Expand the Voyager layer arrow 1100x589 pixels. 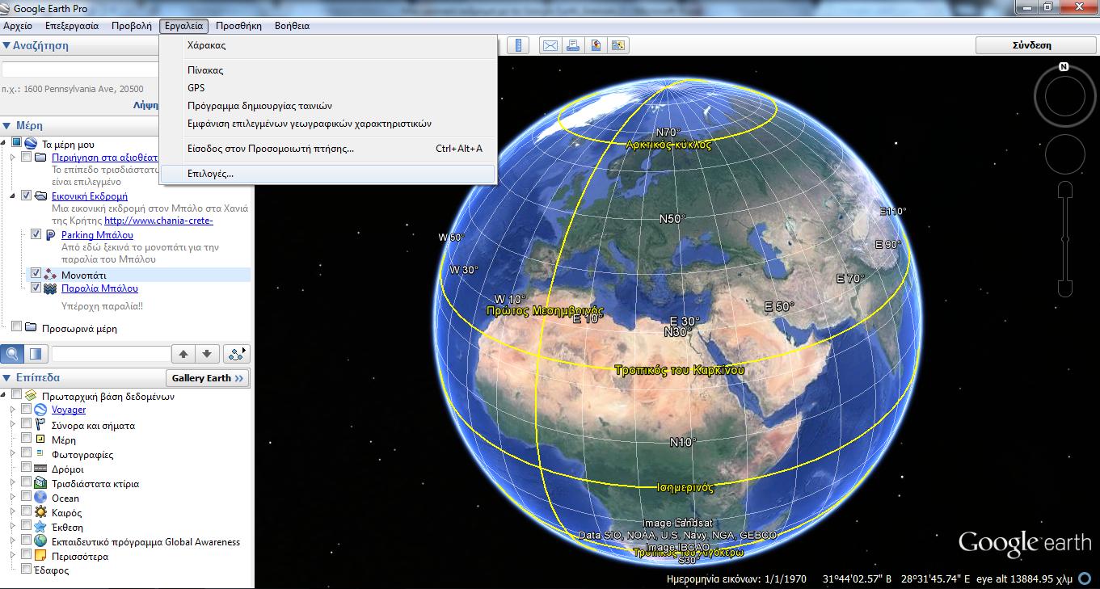pos(13,410)
